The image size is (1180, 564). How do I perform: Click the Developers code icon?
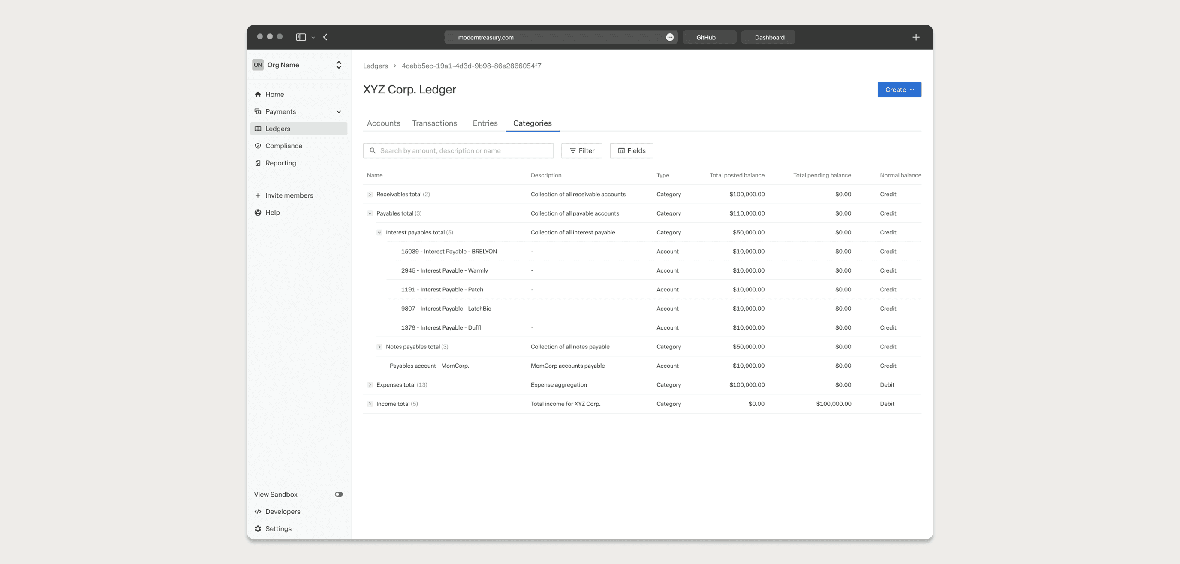point(258,511)
